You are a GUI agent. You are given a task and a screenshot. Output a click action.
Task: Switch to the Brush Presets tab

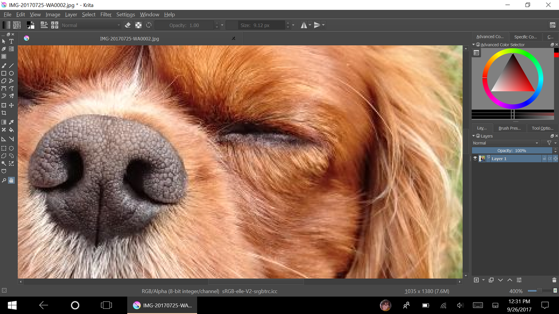click(510, 128)
